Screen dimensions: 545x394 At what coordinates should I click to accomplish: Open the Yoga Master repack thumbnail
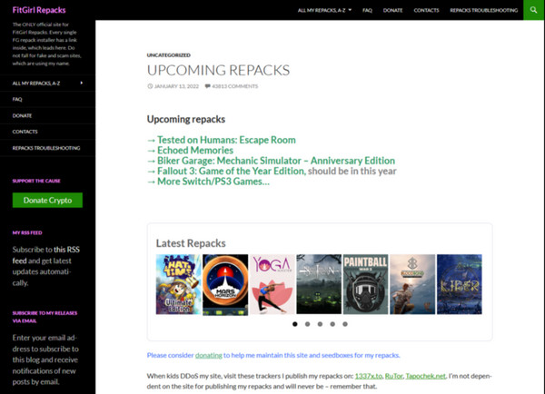[272, 284]
